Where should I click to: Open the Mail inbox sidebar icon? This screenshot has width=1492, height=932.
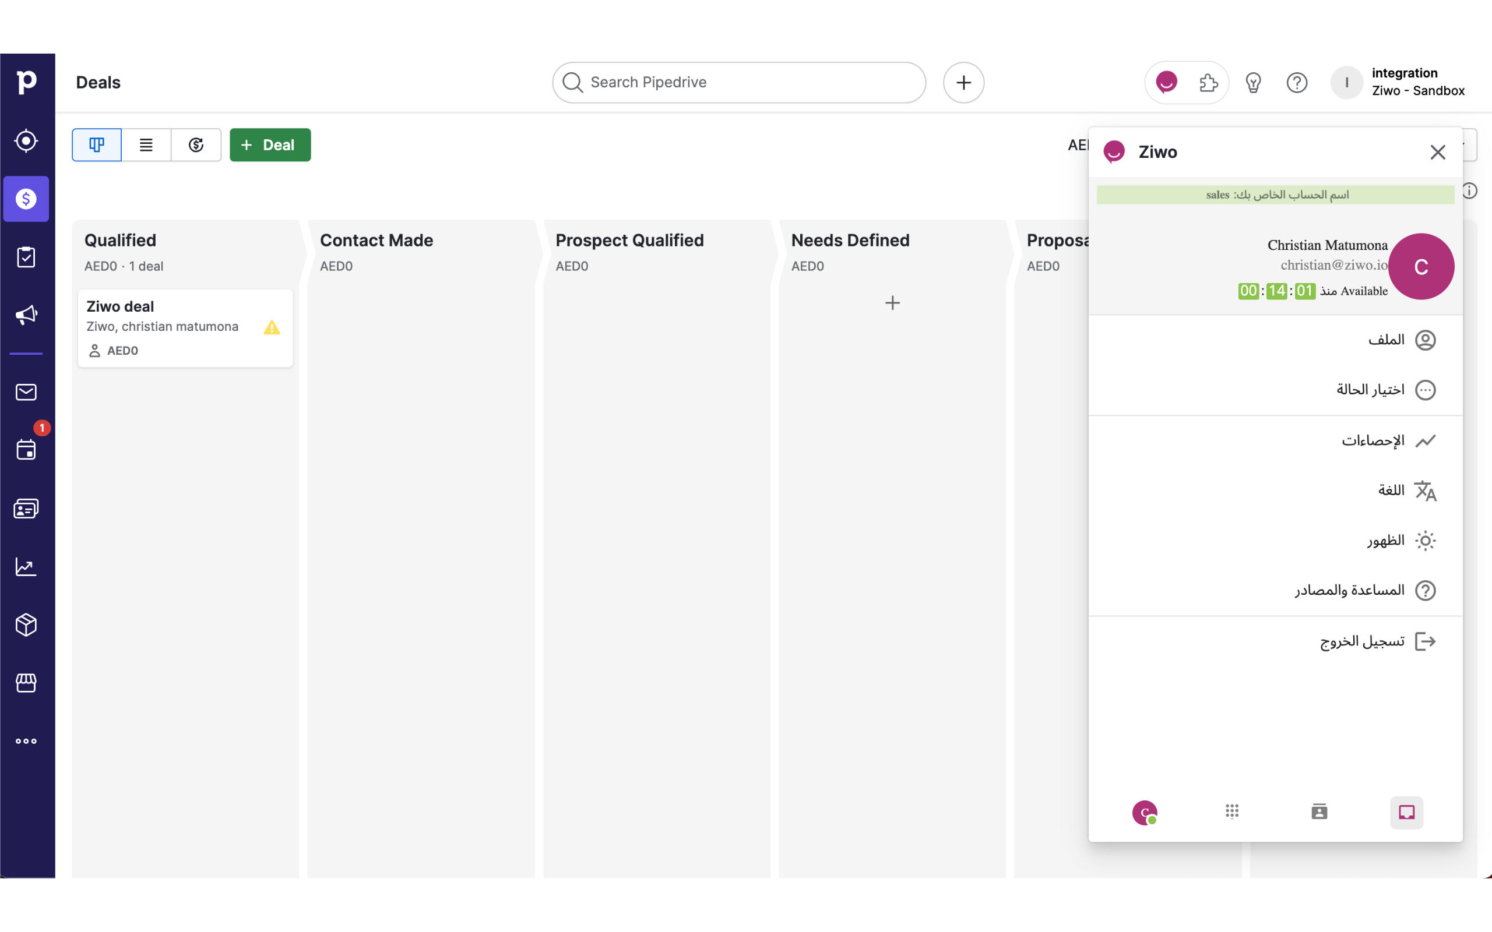coord(26,392)
